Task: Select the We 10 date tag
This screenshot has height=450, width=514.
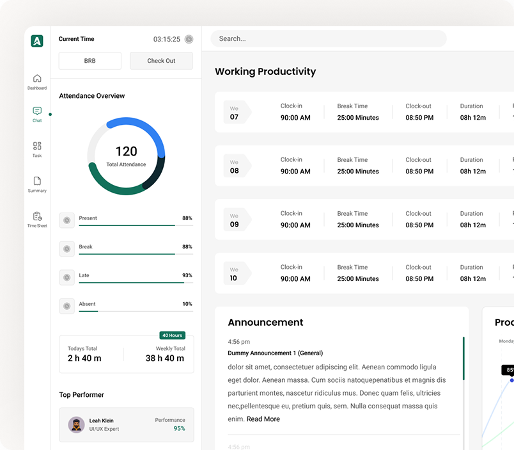Action: tap(237, 273)
